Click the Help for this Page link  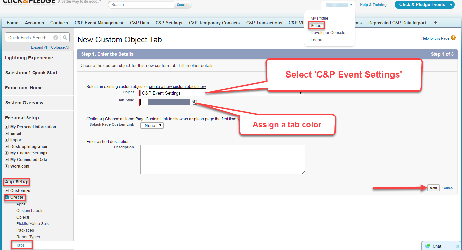click(435, 38)
